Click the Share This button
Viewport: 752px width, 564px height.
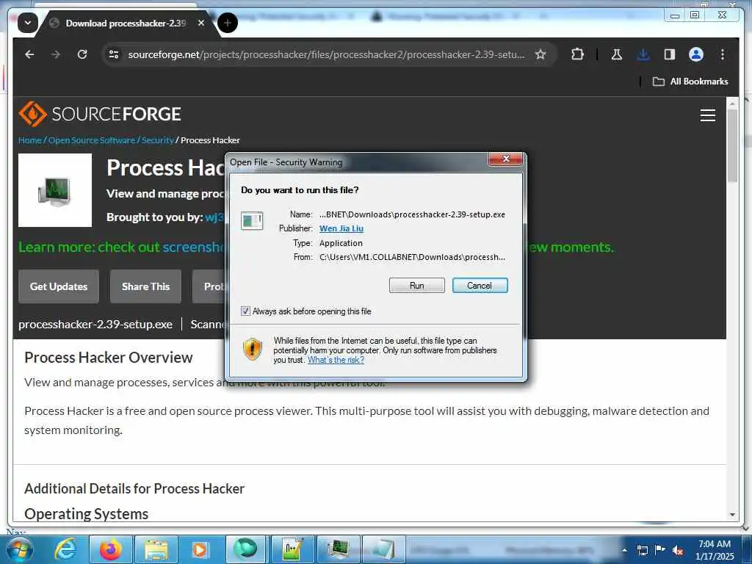tap(146, 286)
